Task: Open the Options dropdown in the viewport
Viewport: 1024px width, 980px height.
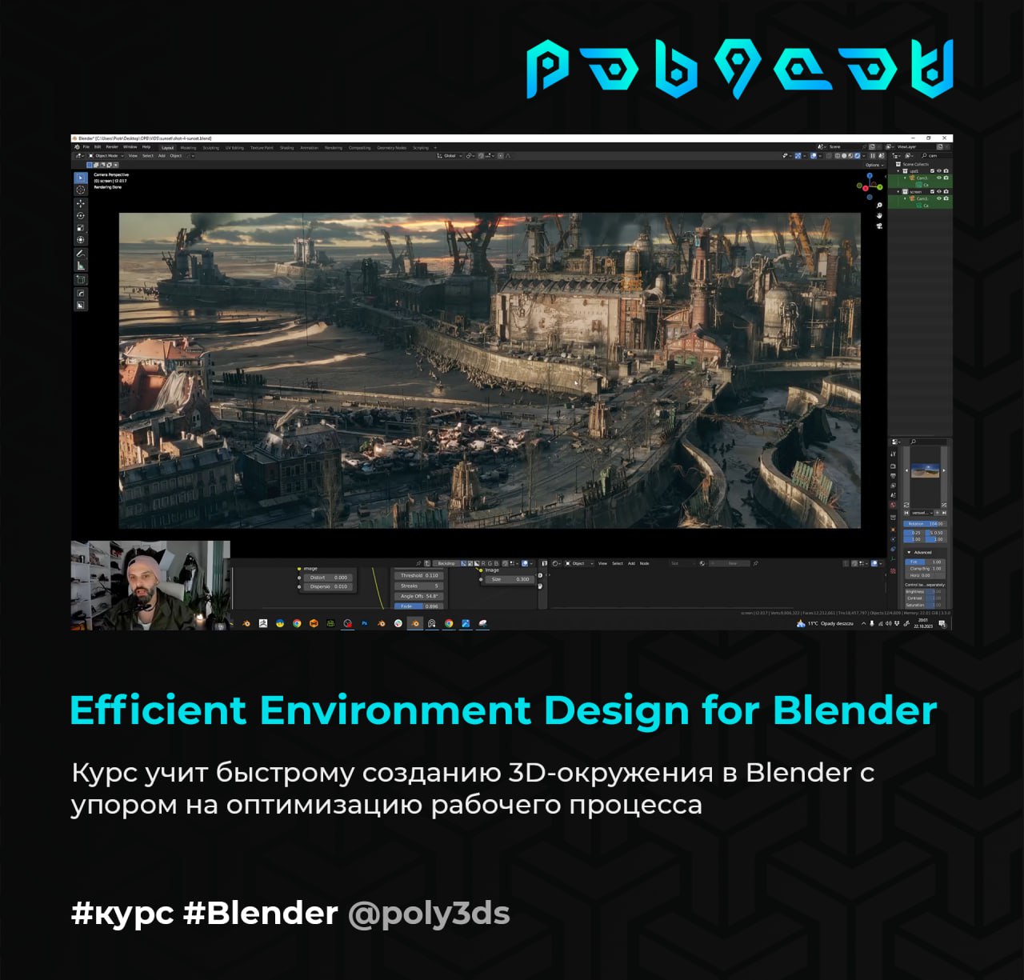Action: click(874, 165)
